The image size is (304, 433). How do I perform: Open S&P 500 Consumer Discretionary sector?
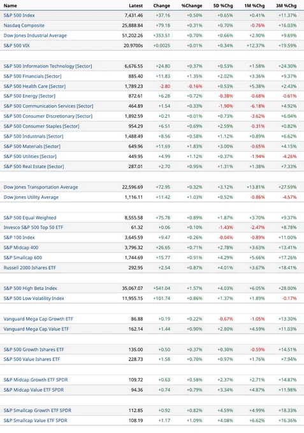pyautogui.click(x=48, y=117)
